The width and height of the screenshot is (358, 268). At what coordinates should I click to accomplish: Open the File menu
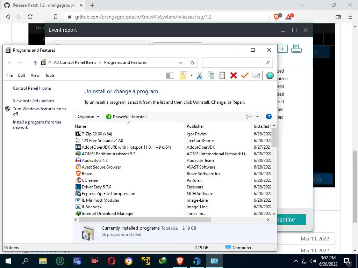pos(9,75)
